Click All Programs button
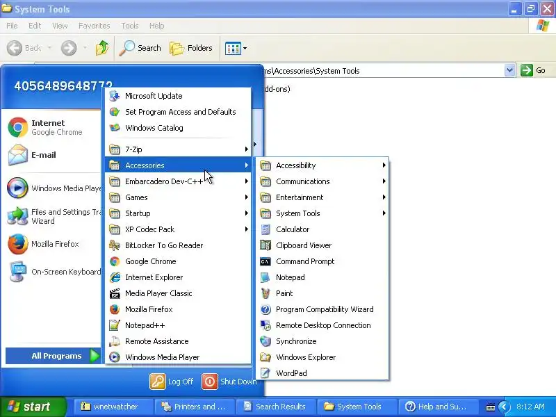This screenshot has width=556, height=417. click(54, 356)
